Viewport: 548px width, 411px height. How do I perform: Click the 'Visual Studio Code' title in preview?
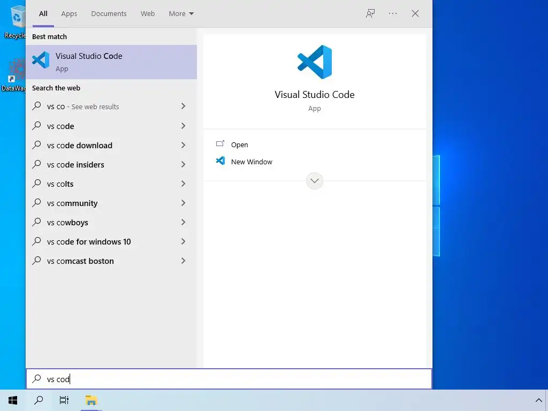pyautogui.click(x=315, y=94)
